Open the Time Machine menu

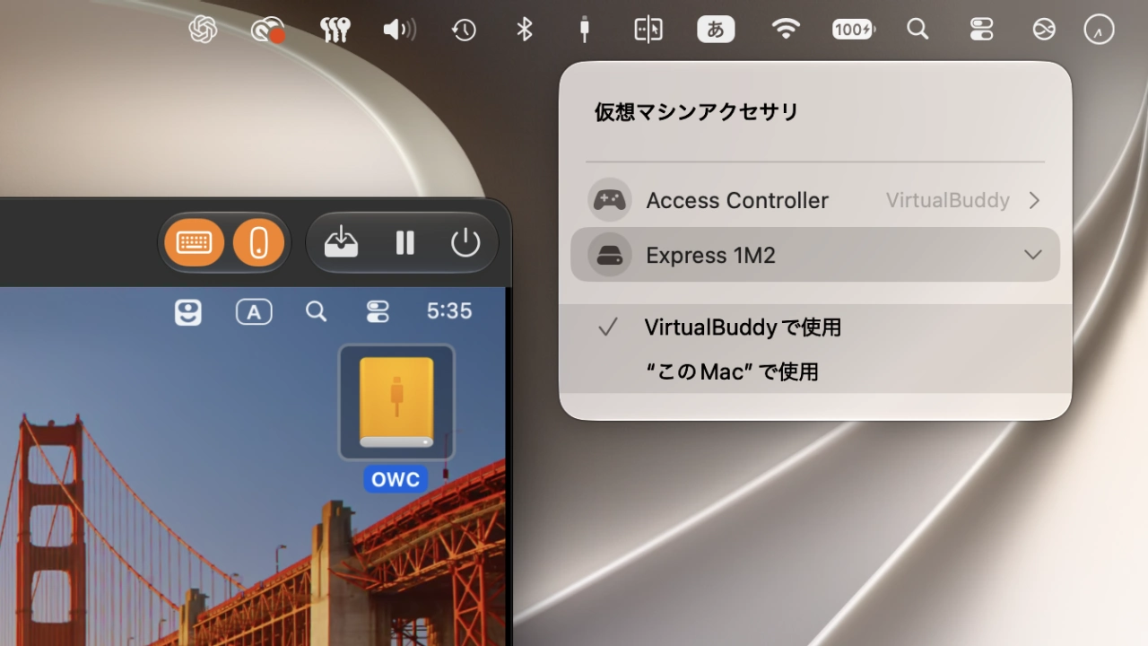(x=464, y=30)
